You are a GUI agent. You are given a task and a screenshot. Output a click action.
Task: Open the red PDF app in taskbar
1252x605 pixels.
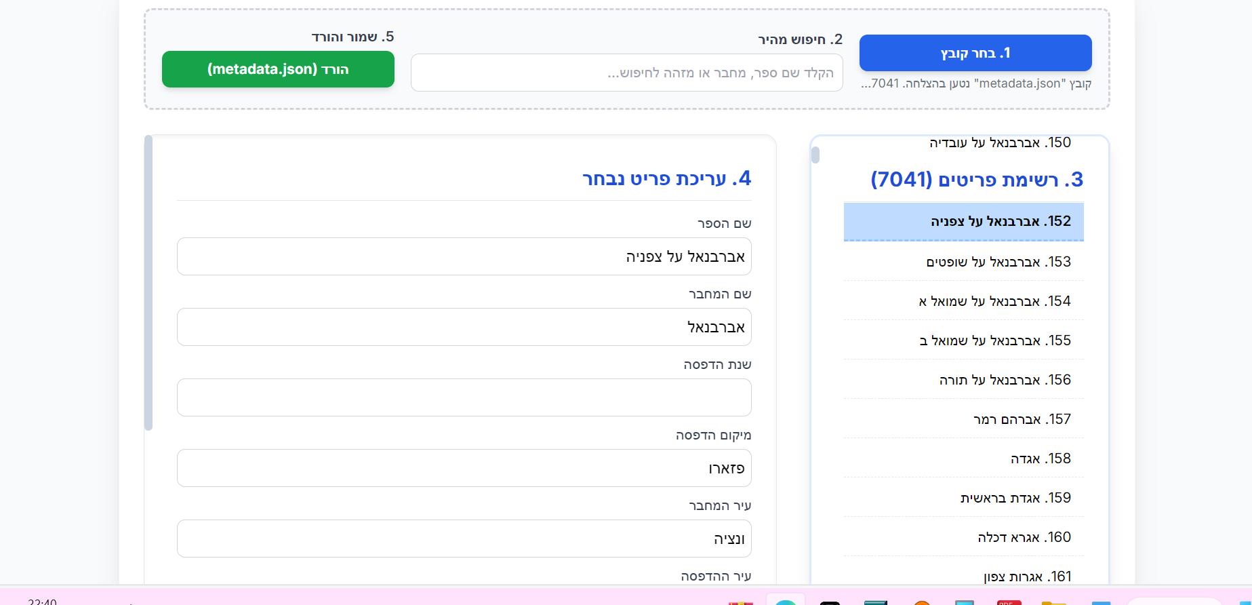click(x=1009, y=602)
